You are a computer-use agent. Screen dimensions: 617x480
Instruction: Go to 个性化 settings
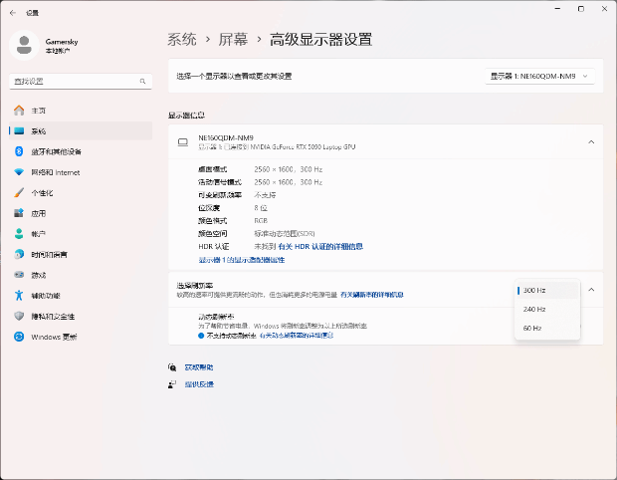tap(81, 192)
